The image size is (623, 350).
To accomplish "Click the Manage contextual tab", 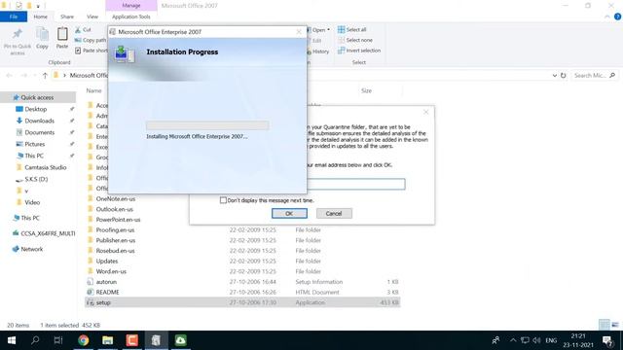I will coord(131,6).
